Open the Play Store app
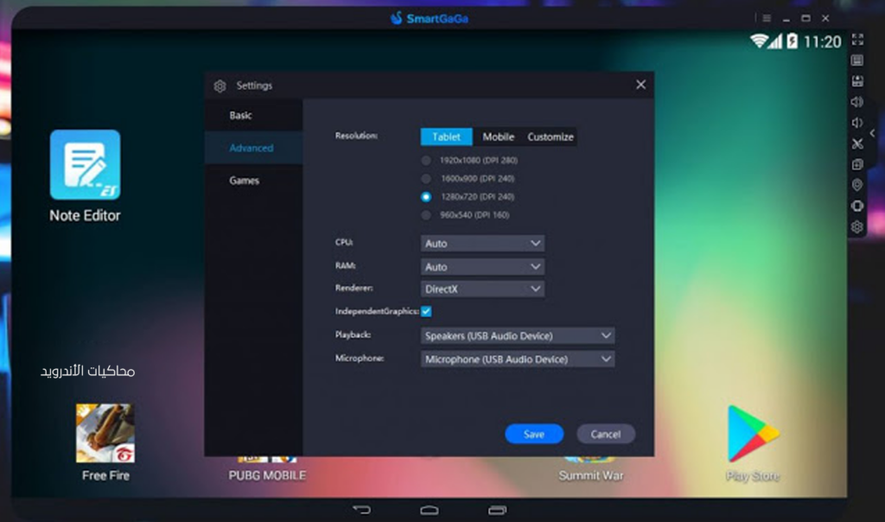 click(753, 433)
